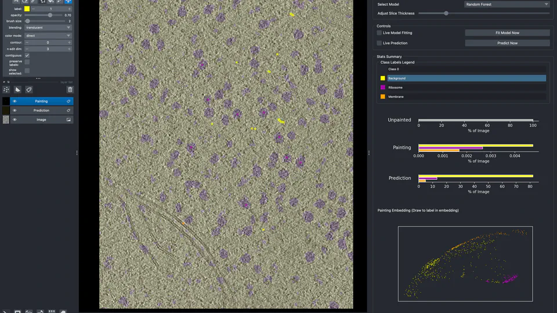This screenshot has width=557, height=313.
Task: Enable Live Model Fitting checkbox
Action: [379, 32]
